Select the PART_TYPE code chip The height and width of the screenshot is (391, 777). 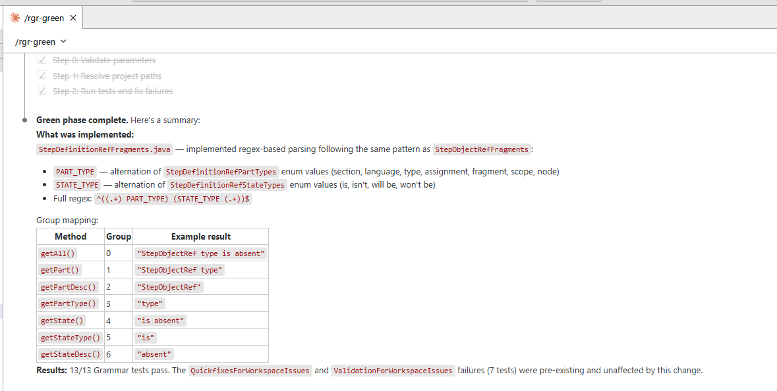coord(75,172)
